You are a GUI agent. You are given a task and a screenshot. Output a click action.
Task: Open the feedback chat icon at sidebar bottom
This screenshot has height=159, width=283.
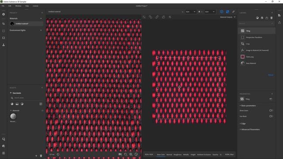pos(4,139)
